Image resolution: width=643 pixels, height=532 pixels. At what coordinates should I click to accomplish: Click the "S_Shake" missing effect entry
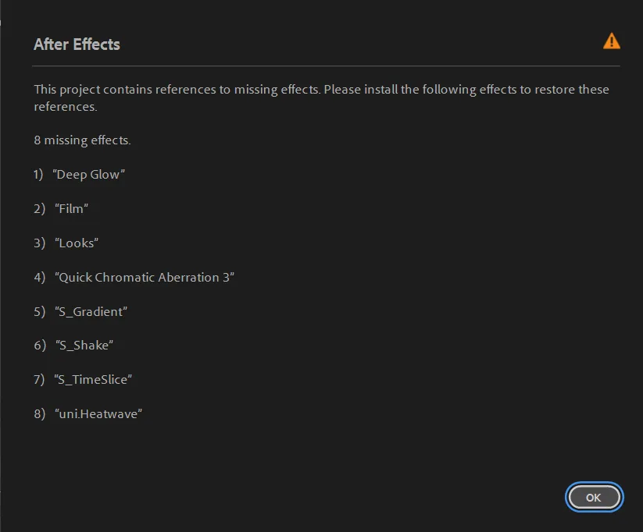(85, 346)
